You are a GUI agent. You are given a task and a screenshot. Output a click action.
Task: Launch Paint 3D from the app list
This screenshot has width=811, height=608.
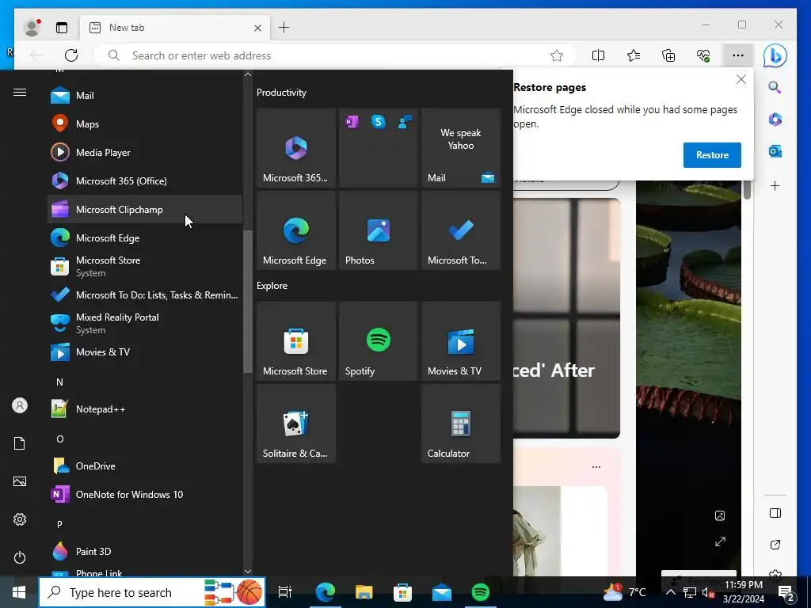pos(144,551)
